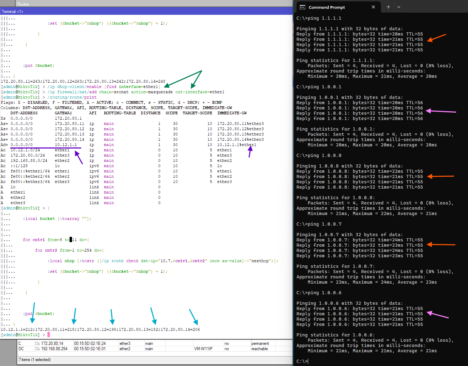The height and width of the screenshot is (366, 468).
Task: Click the entry icon beside 172.20.80.14
Action: [38, 343]
